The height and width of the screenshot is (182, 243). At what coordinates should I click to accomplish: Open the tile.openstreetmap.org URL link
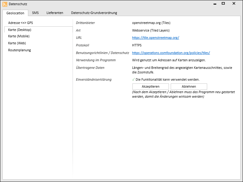click(156, 38)
